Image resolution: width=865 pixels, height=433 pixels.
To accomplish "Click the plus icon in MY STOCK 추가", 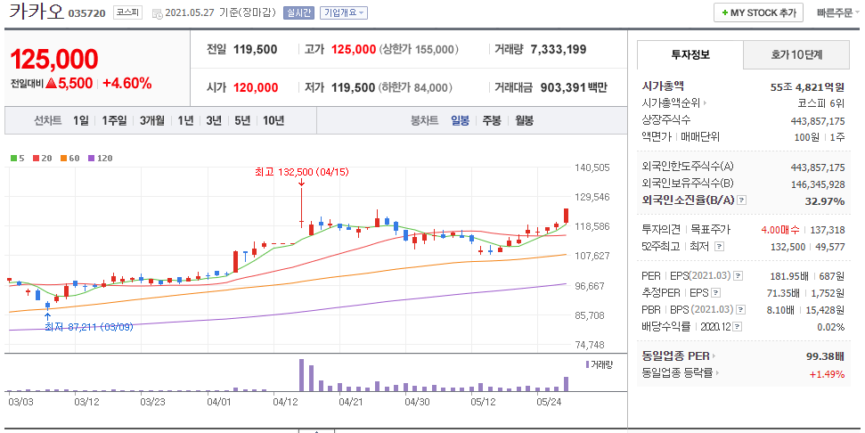I will [x=725, y=13].
